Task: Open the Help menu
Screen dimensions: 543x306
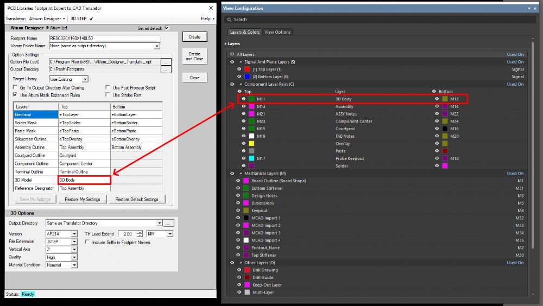Action: (207, 18)
